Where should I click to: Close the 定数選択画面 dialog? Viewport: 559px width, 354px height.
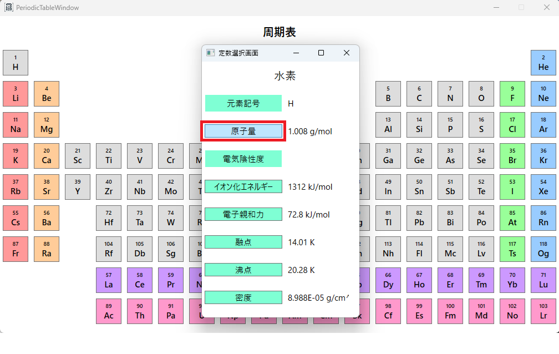347,53
